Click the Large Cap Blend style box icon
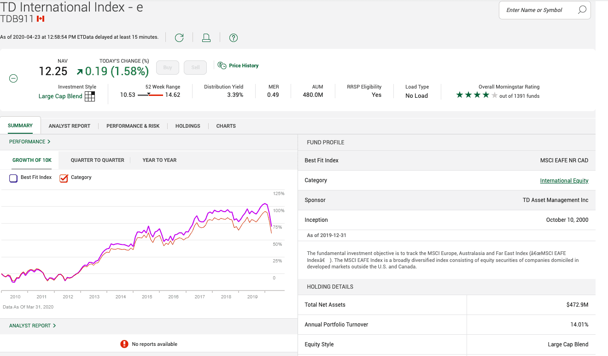Image resolution: width=608 pixels, height=356 pixels. 90,96
